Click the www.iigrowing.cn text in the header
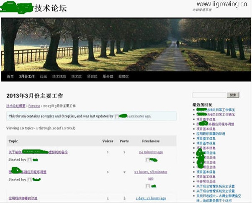This screenshot has width=252, height=203. (222, 4)
